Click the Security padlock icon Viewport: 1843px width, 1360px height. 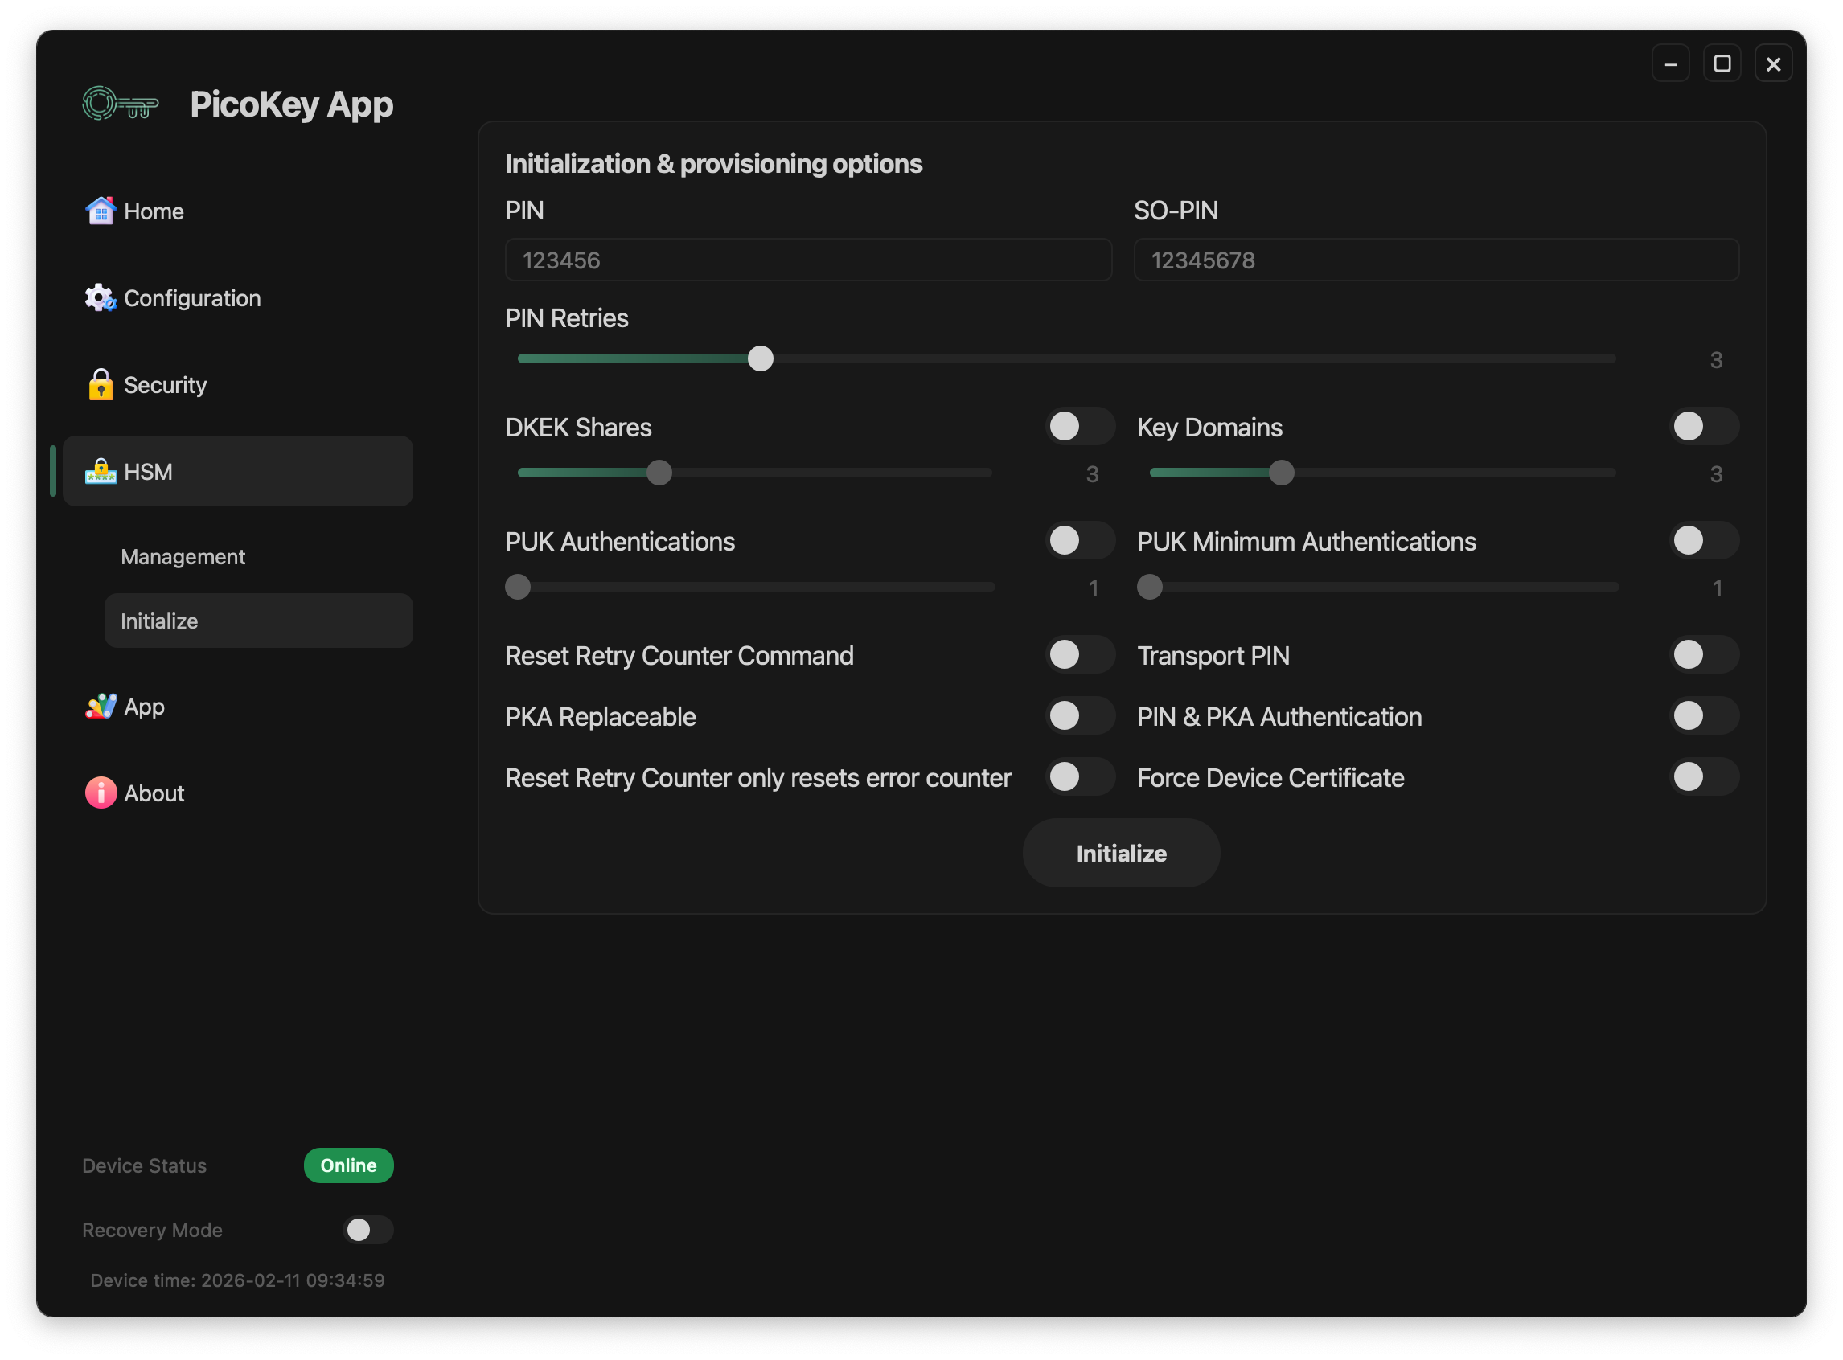[101, 384]
